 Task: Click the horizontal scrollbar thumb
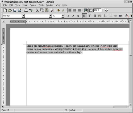pyautogui.click(x=59, y=107)
